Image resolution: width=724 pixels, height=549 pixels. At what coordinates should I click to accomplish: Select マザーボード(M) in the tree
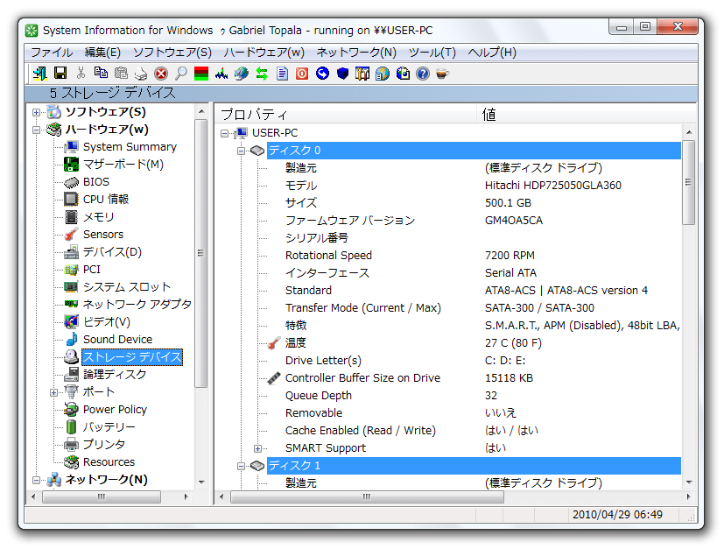pos(123,165)
